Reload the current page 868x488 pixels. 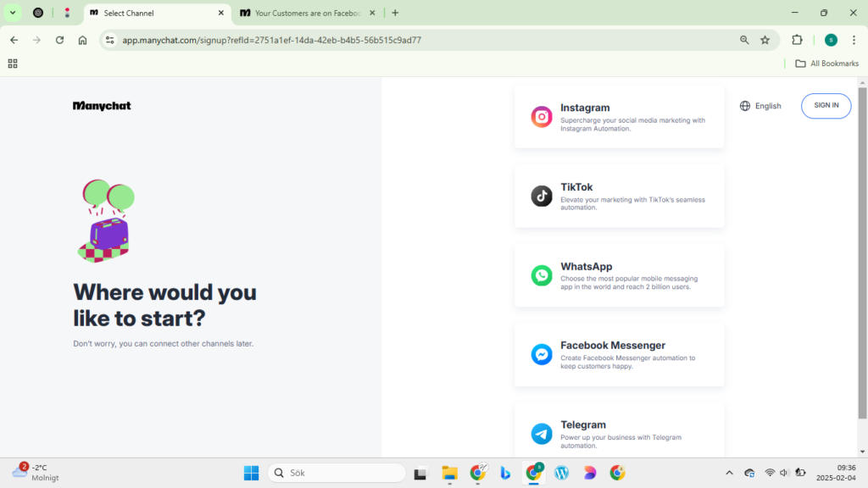coord(60,40)
